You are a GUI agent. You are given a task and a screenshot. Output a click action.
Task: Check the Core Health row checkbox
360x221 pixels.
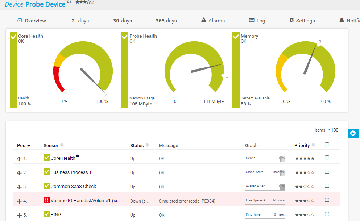pos(327,158)
